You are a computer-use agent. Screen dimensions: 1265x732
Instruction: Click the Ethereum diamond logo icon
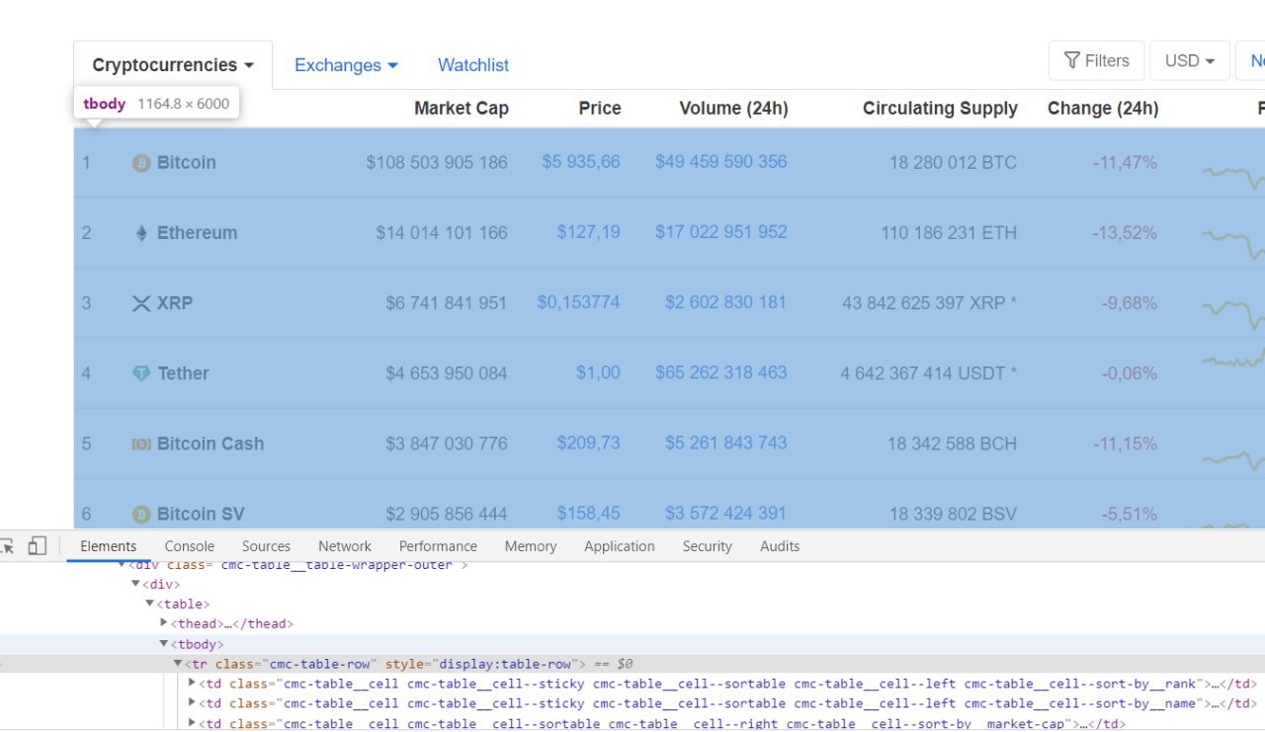pyautogui.click(x=141, y=233)
